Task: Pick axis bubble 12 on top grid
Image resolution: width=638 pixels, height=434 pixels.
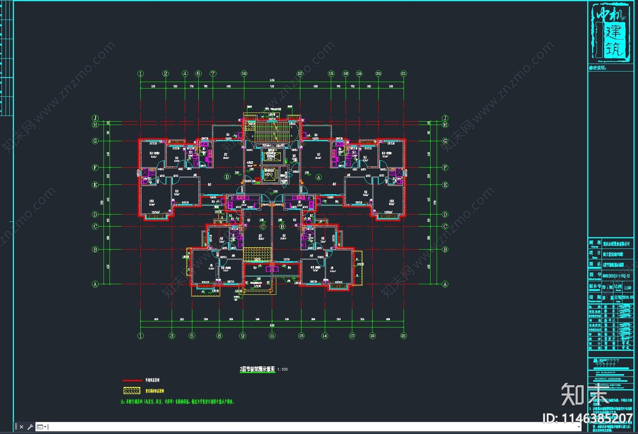Action: [x=300, y=73]
